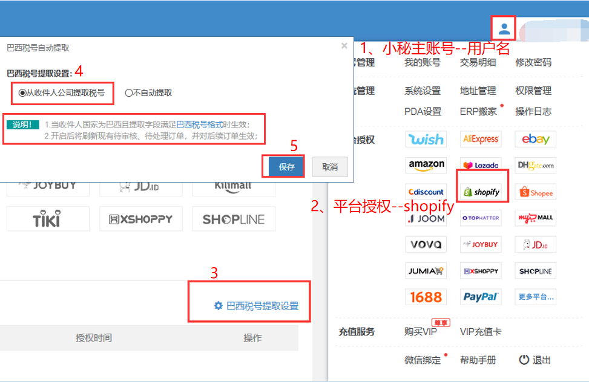Image resolution: width=589 pixels, height=382 pixels.
Task: Click the 操作 column header
Action: tap(252, 338)
